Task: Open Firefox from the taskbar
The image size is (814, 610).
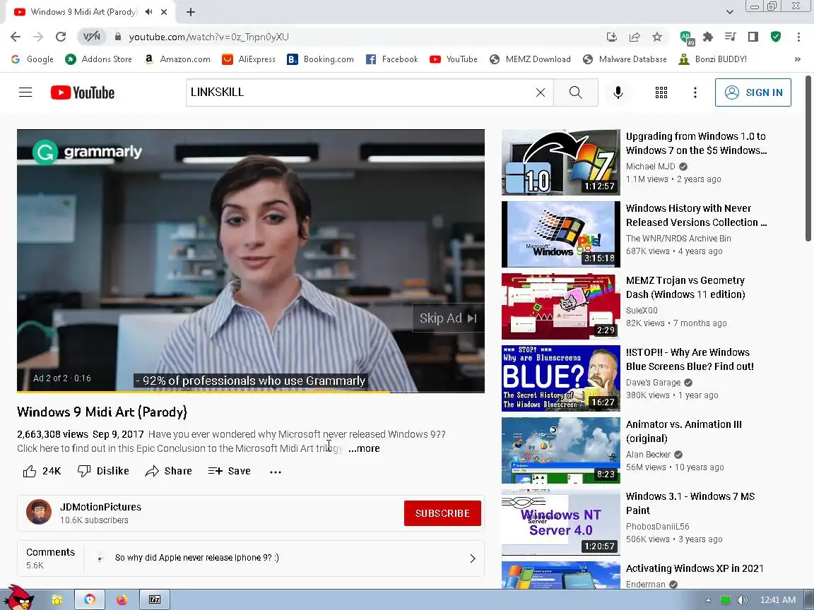Action: (122, 600)
